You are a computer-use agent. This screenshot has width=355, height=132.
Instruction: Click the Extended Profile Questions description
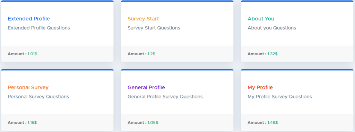click(39, 28)
